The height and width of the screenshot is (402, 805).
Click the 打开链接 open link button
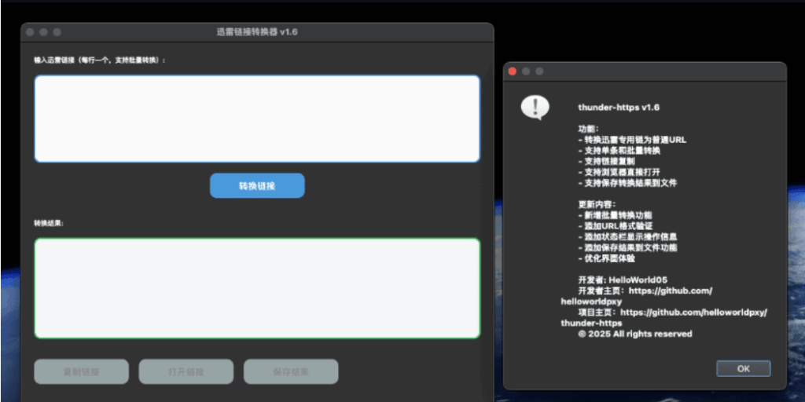(186, 371)
